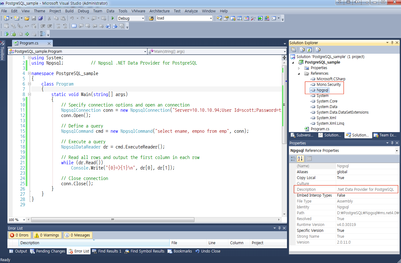Click the Toggle Bookmark icon

[x=74, y=26]
